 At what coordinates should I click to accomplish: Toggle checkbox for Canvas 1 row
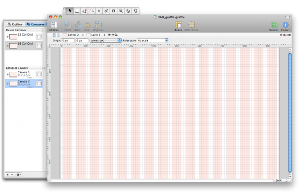39,74
